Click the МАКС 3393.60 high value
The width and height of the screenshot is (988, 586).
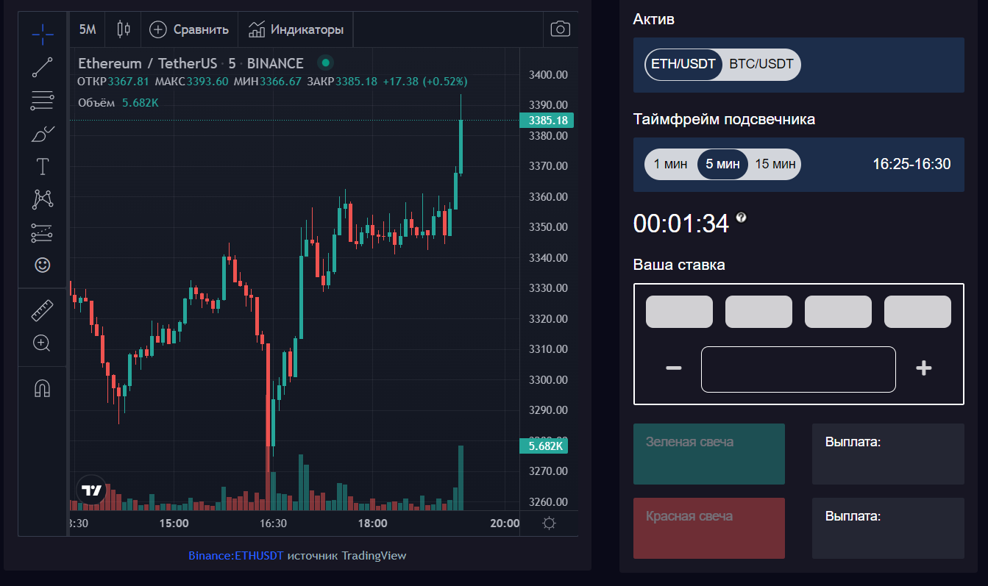191,82
